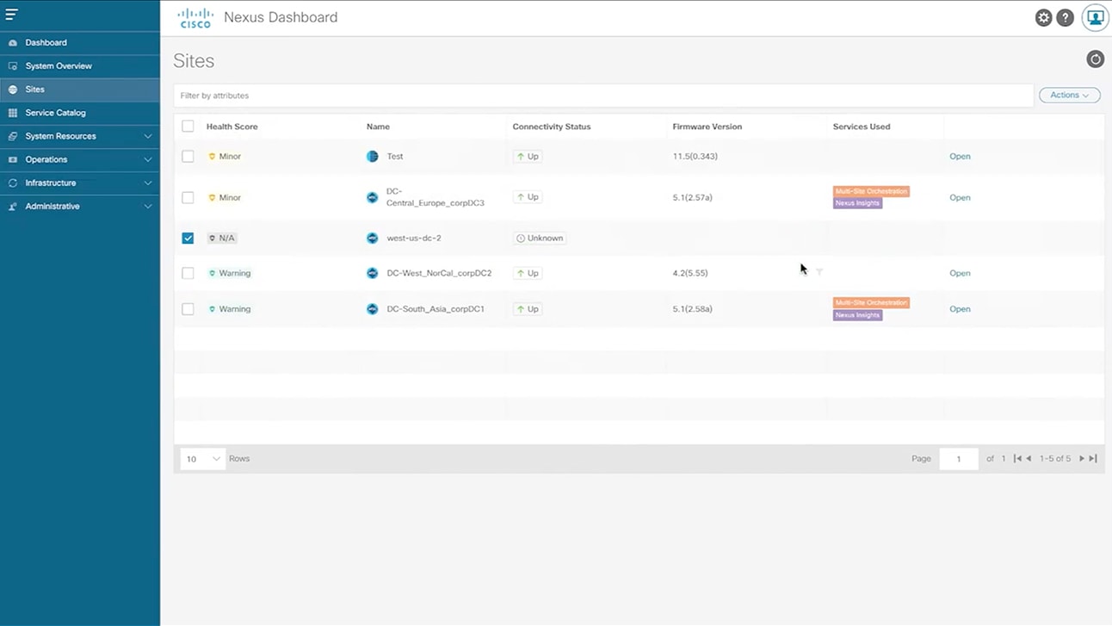Check the checkbox for the Test site
This screenshot has height=626, width=1112.
188,156
